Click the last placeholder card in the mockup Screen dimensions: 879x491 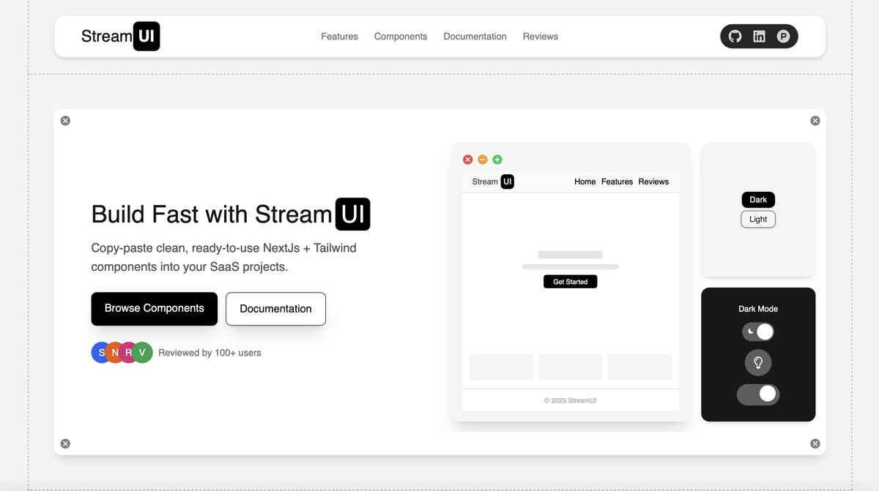[x=639, y=367]
